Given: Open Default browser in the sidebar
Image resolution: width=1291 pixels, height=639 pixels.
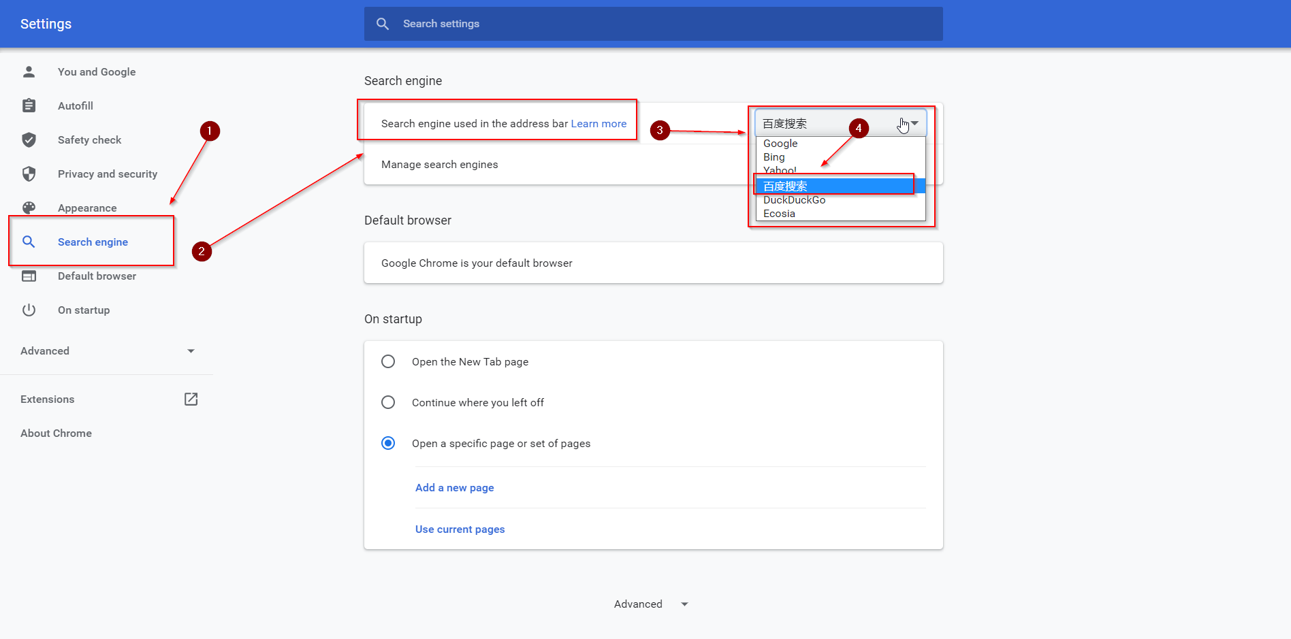Looking at the screenshot, I should (x=97, y=276).
